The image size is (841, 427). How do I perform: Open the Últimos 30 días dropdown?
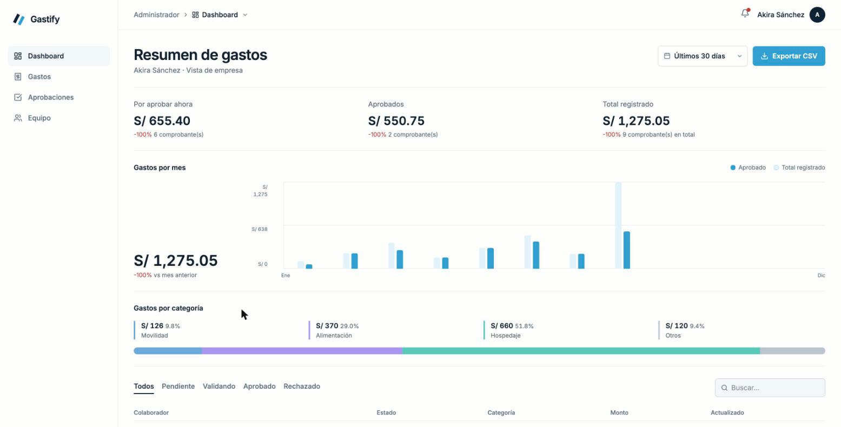(x=703, y=56)
